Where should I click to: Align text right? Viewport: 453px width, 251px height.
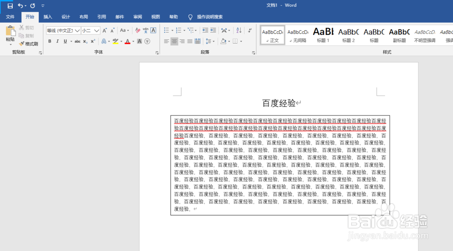[182, 41]
